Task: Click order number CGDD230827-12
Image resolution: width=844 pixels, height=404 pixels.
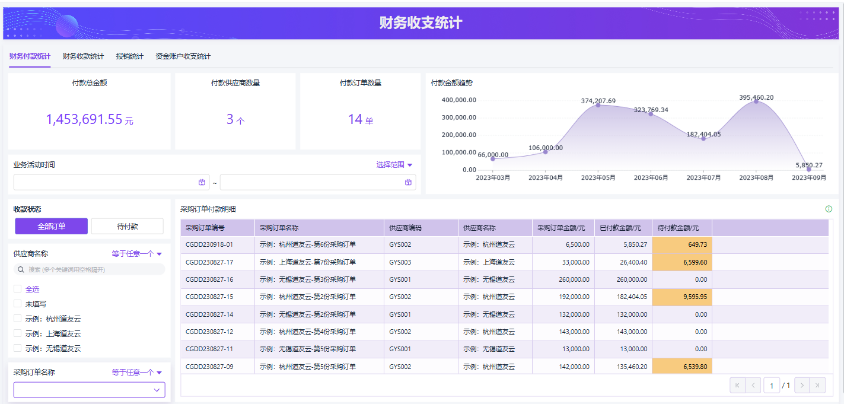Action: pyautogui.click(x=209, y=332)
